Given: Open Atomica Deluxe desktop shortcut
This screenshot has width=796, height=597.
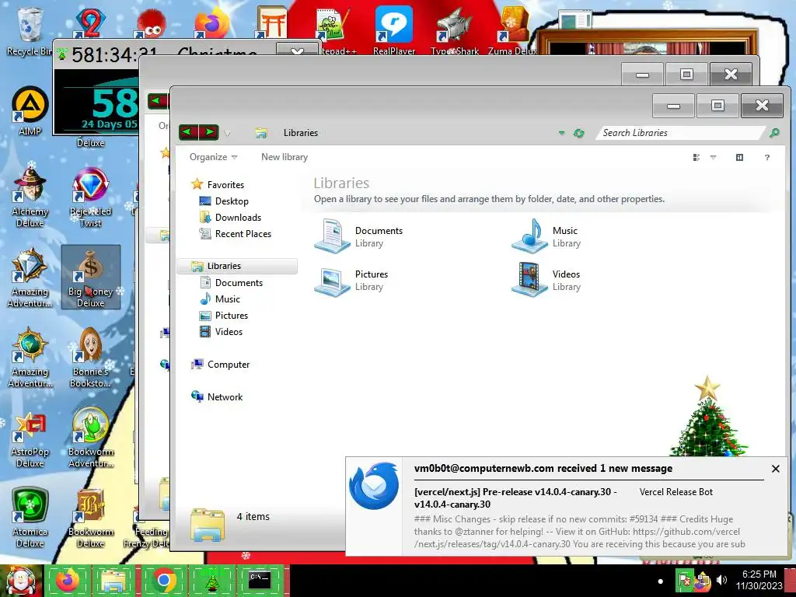Looking at the screenshot, I should (30, 518).
